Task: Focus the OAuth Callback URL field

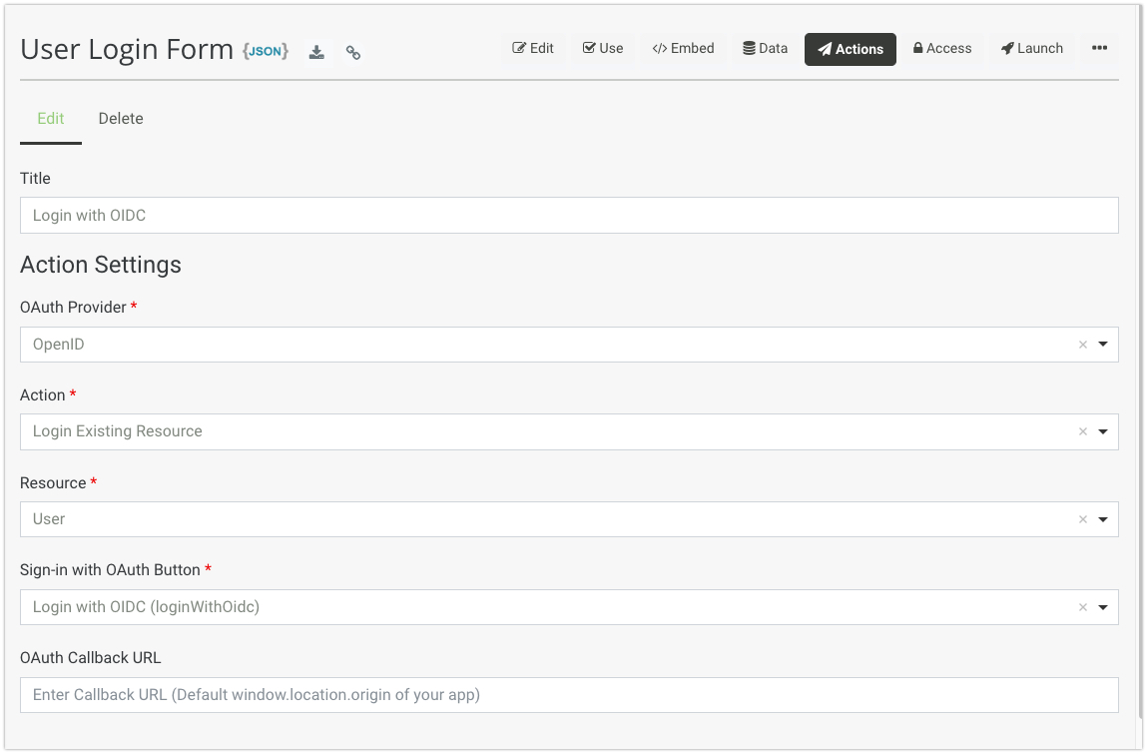Action: coord(569,695)
